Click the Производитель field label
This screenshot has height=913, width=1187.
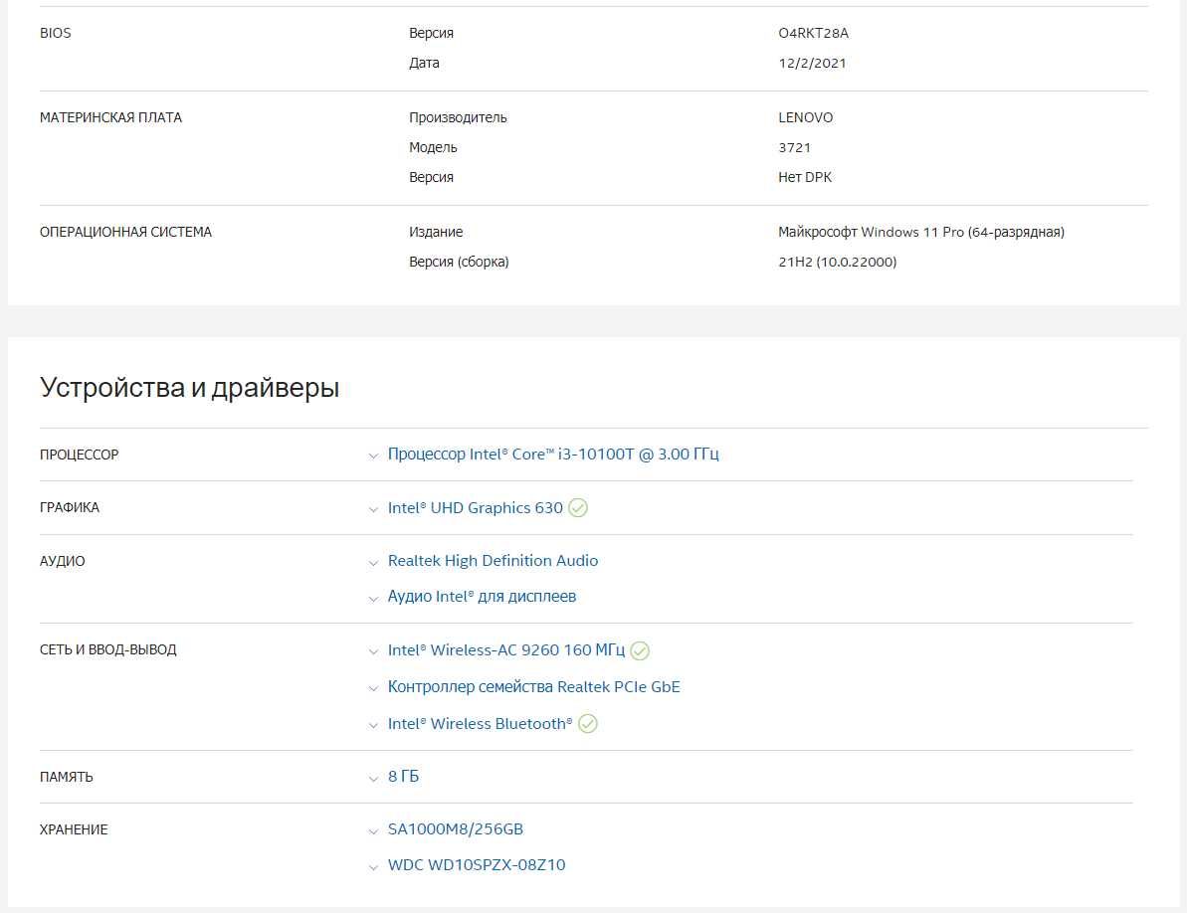(458, 117)
